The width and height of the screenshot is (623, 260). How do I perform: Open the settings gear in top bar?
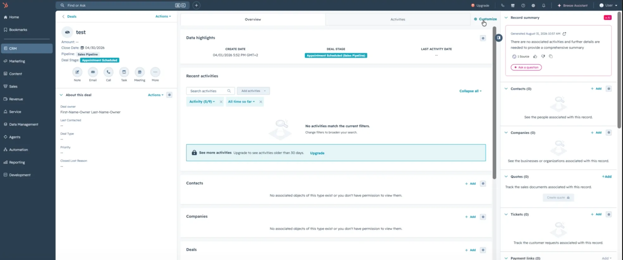(533, 5)
